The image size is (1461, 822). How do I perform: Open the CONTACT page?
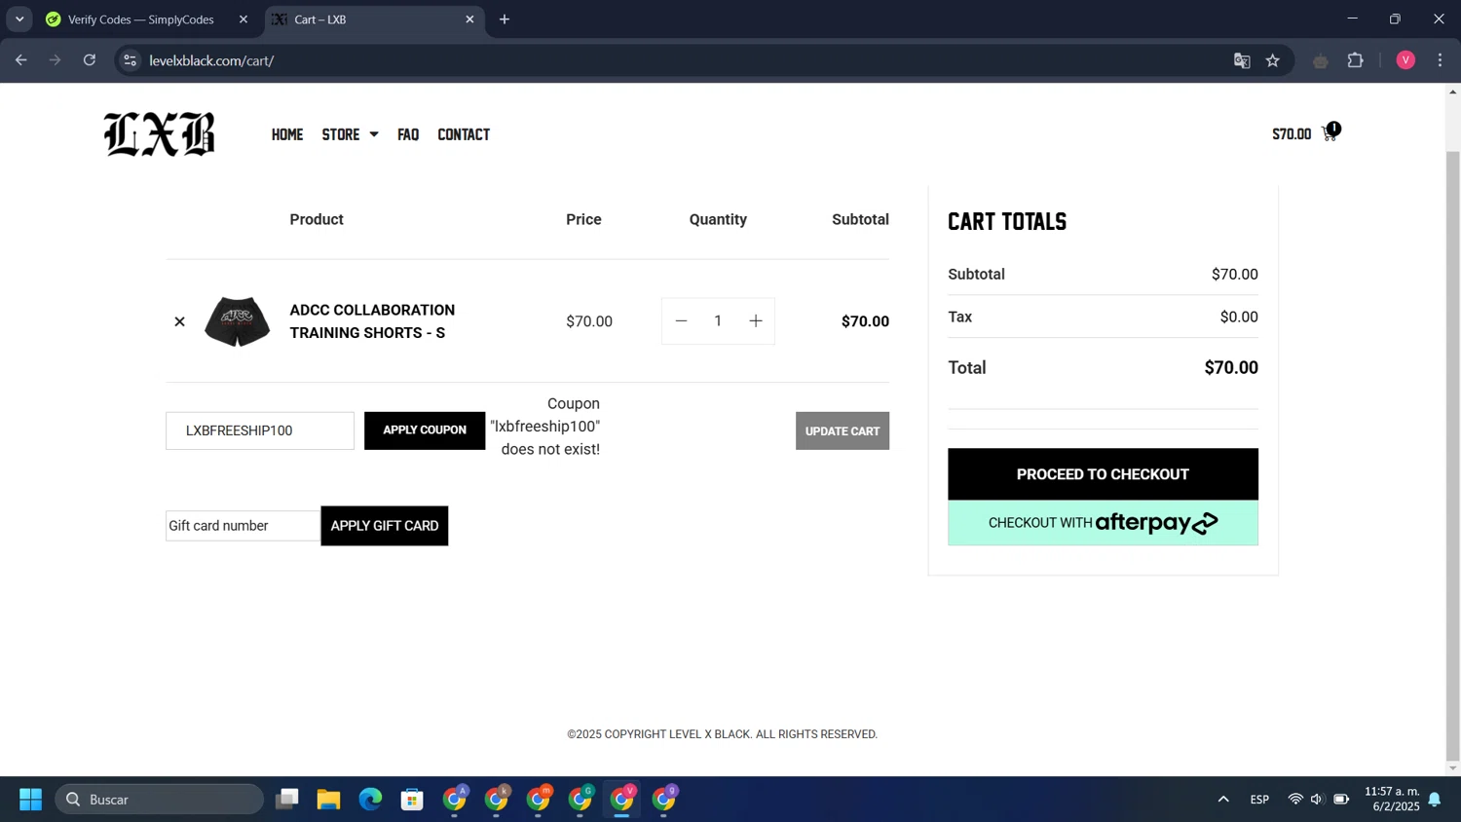[x=464, y=134]
